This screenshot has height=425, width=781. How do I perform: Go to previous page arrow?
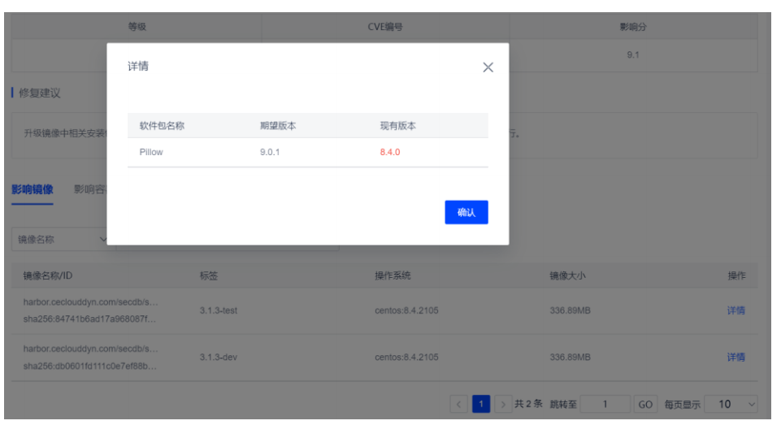[458, 404]
